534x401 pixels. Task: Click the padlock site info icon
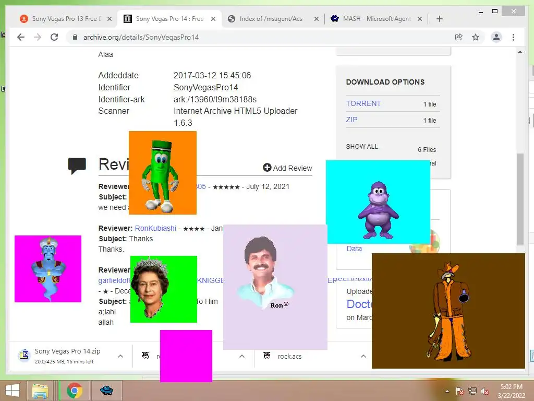point(75,37)
